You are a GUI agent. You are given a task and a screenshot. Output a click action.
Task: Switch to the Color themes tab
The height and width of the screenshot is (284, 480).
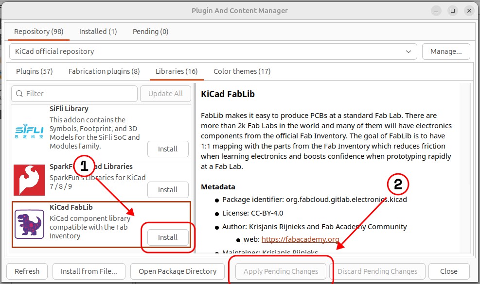point(242,71)
